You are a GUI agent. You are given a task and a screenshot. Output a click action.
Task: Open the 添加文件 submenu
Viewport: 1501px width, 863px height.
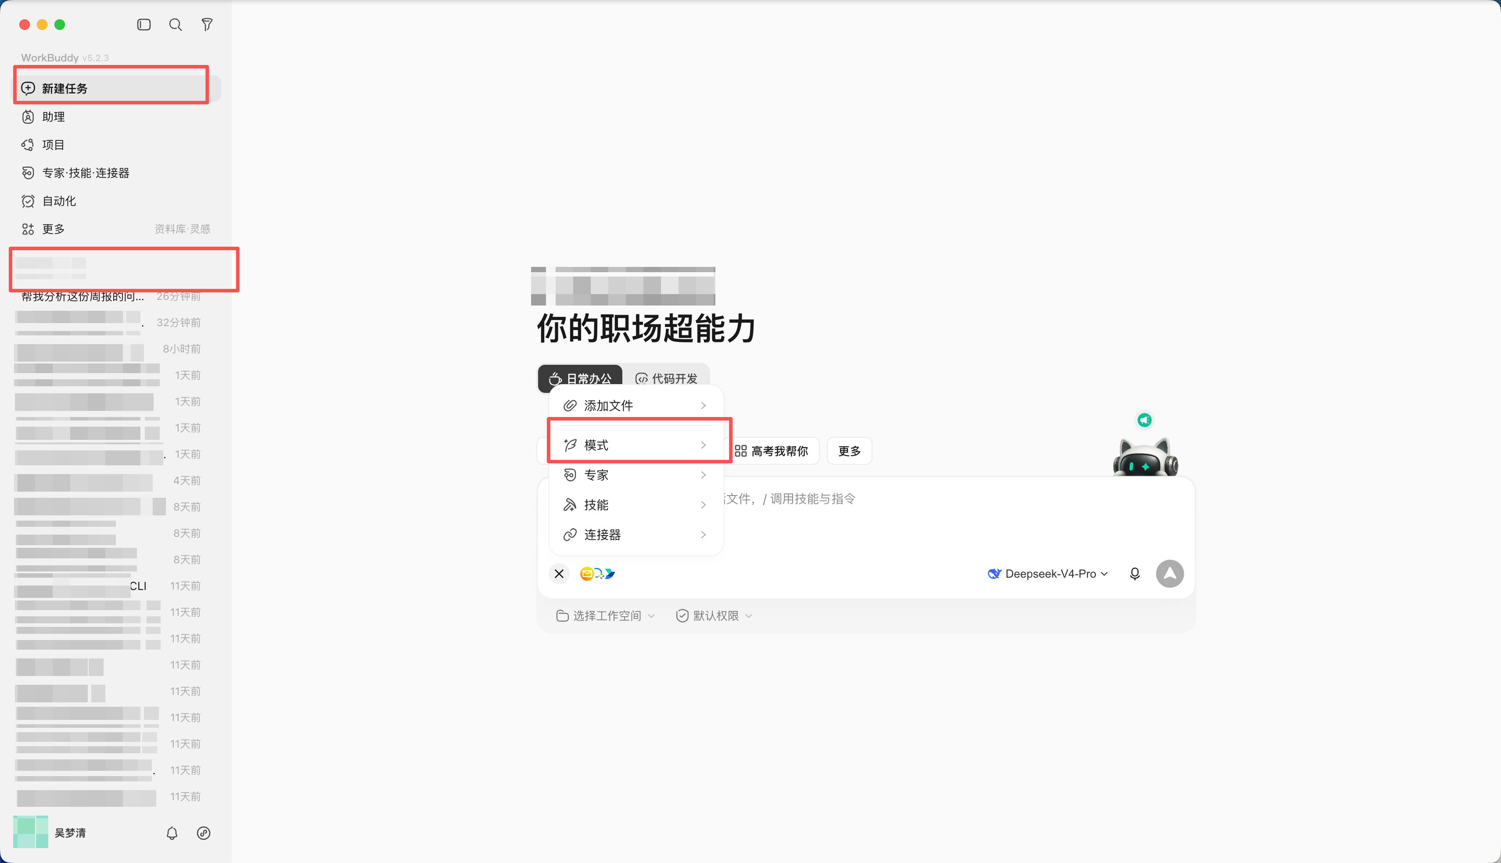point(636,406)
